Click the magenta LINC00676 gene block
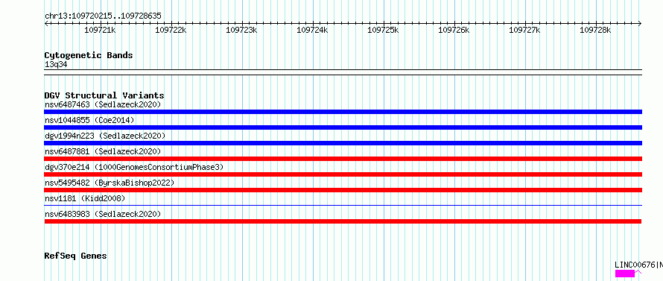The width and height of the screenshot is (663, 281). tap(625, 274)
